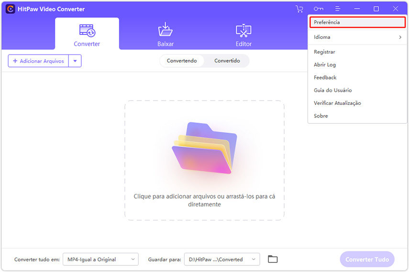Open the MP4-Igual a Original format dropdown

(x=100, y=259)
